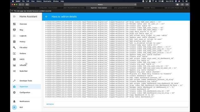Open the Wi-Fi status icon

[x=153, y=1]
